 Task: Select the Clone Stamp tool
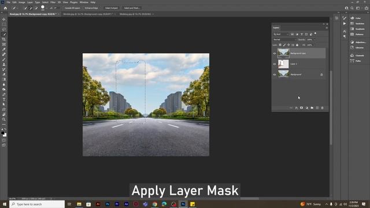[4, 64]
